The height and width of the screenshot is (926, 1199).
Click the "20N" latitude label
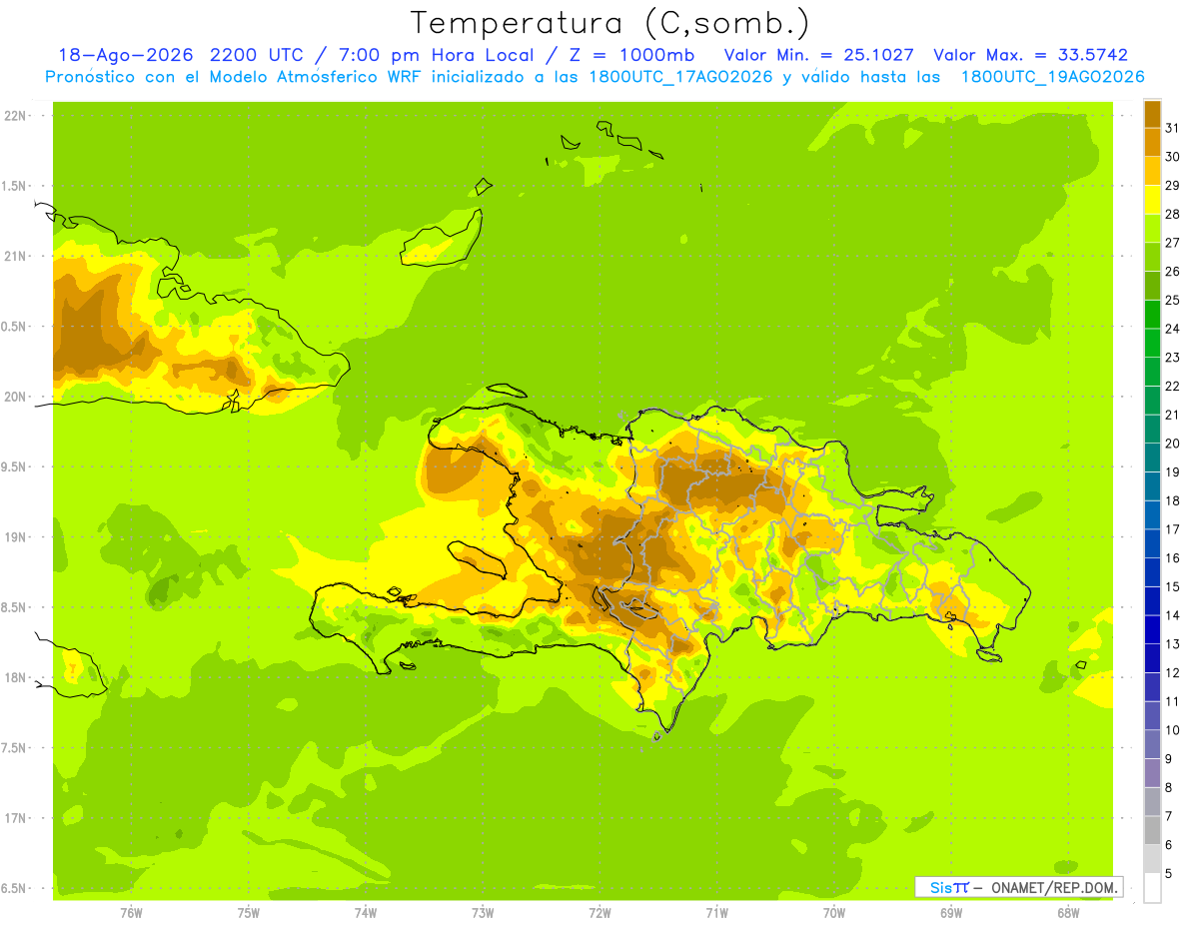click(14, 397)
